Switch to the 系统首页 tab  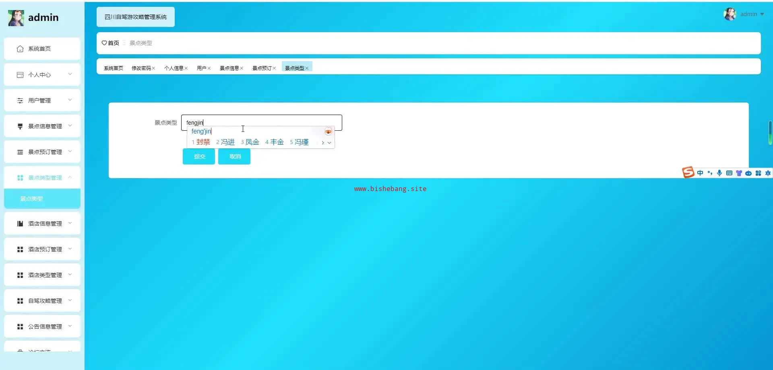pos(114,68)
